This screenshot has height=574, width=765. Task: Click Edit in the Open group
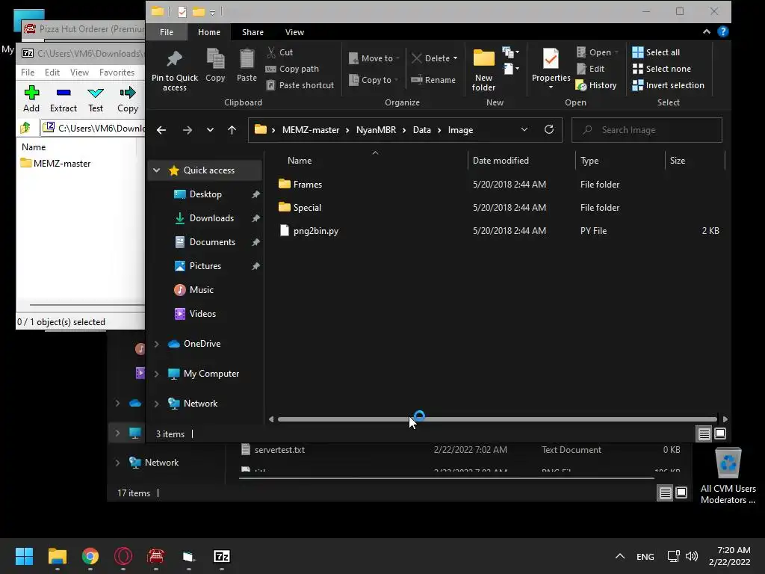590,69
